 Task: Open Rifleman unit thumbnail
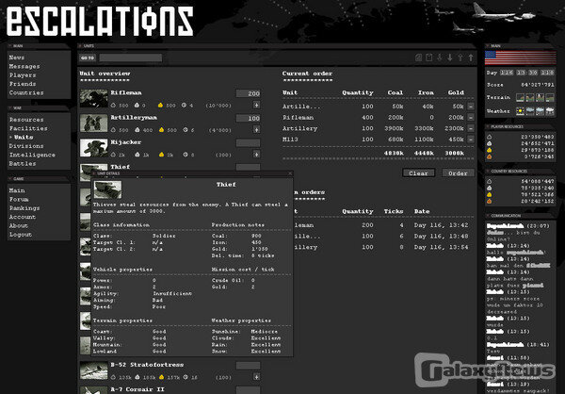pos(93,98)
